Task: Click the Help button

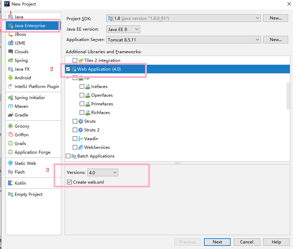Action: coord(276,242)
